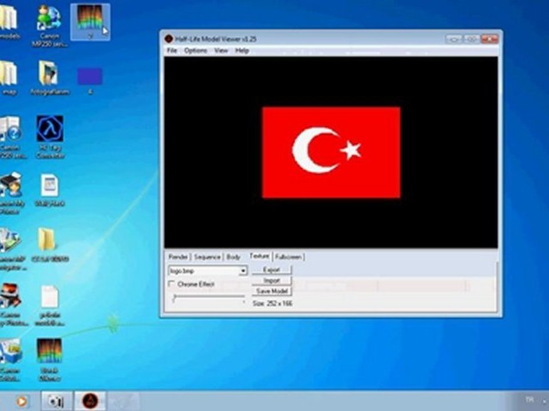Image resolution: width=549 pixels, height=411 pixels.
Task: Open the File menu
Action: [172, 51]
